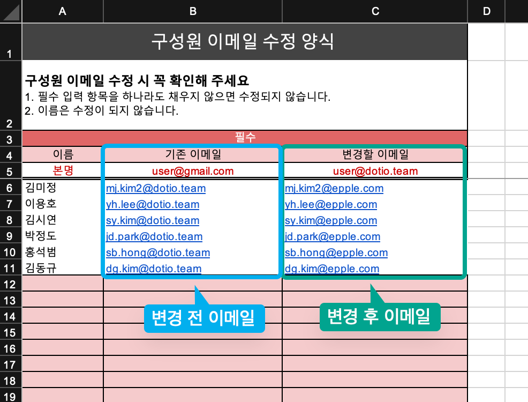Open link jd.park@dotio.team
This screenshot has height=402, width=528.
pyautogui.click(x=154, y=236)
